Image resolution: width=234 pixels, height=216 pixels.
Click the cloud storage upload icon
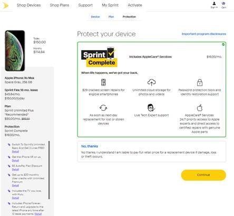point(151,82)
